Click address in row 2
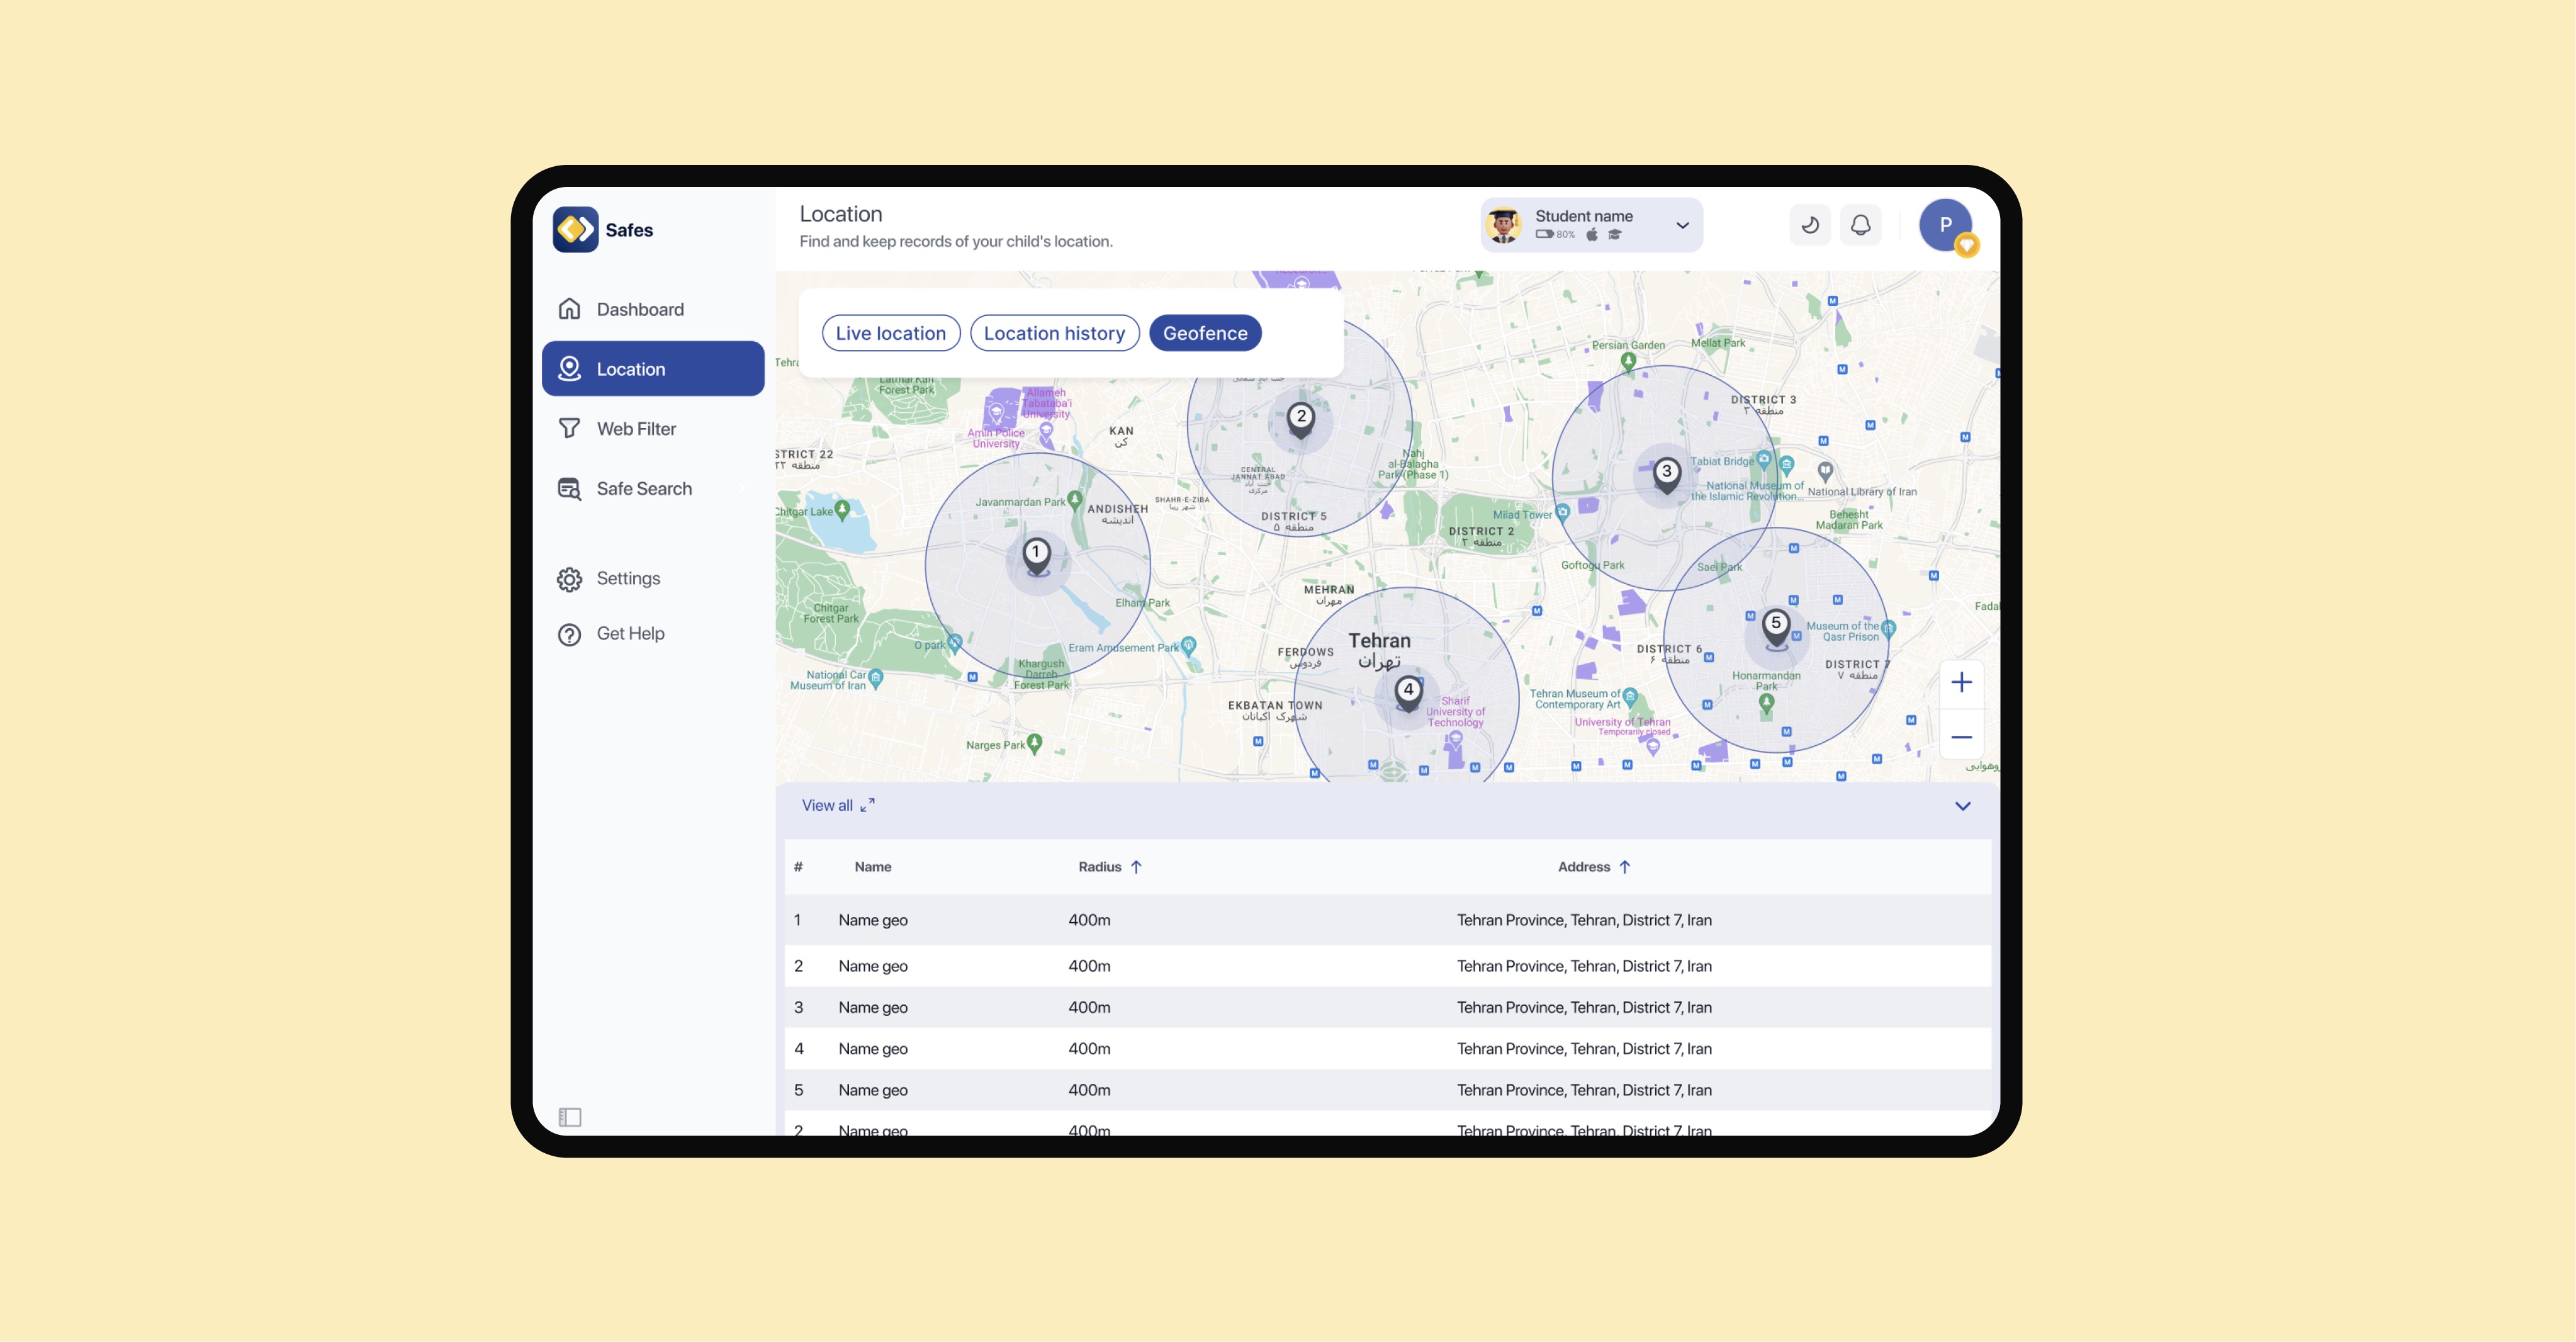Image resolution: width=2576 pixels, height=1342 pixels. click(1584, 966)
